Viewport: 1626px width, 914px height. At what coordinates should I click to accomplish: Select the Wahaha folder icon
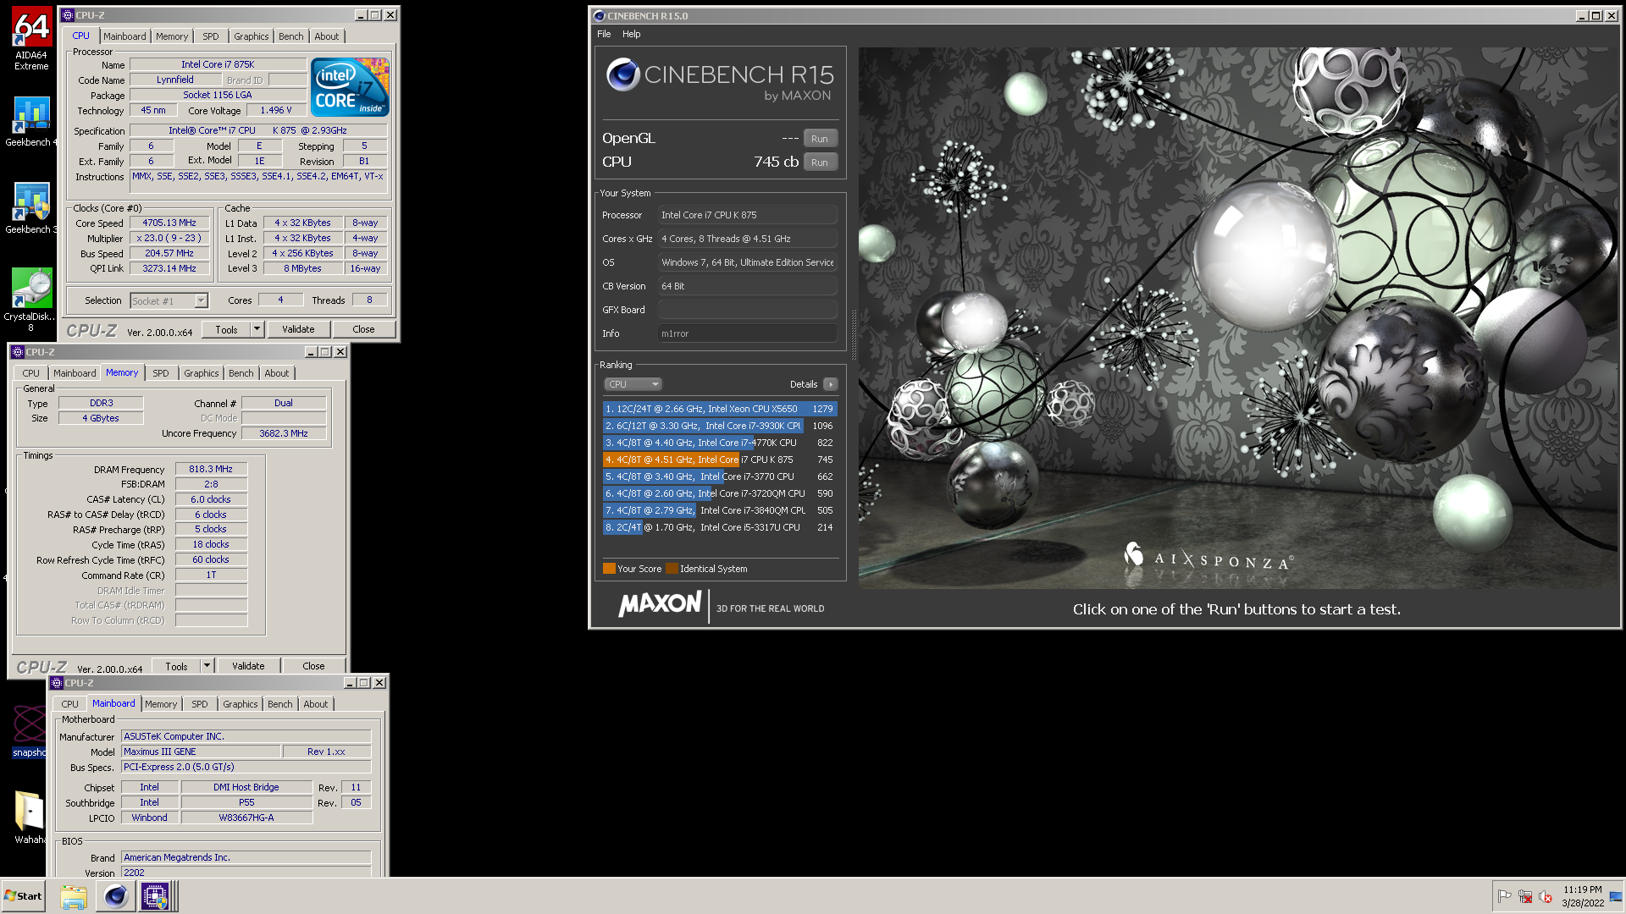(30, 818)
